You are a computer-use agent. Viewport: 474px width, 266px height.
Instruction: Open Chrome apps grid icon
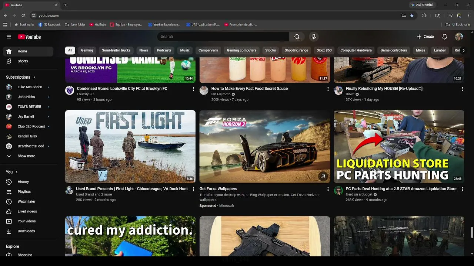(5, 25)
